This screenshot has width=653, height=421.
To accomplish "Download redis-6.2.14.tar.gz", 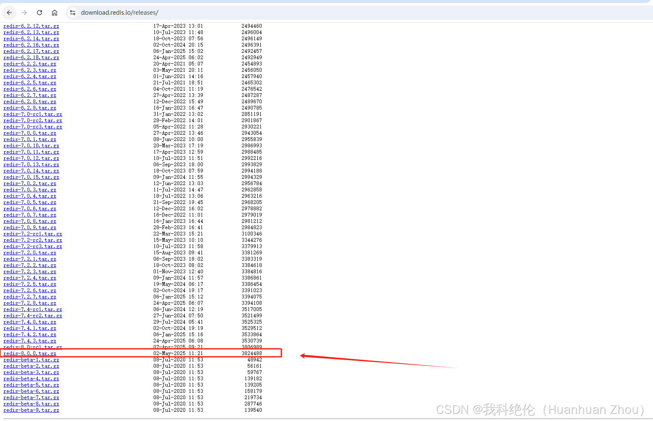I will coord(31,39).
